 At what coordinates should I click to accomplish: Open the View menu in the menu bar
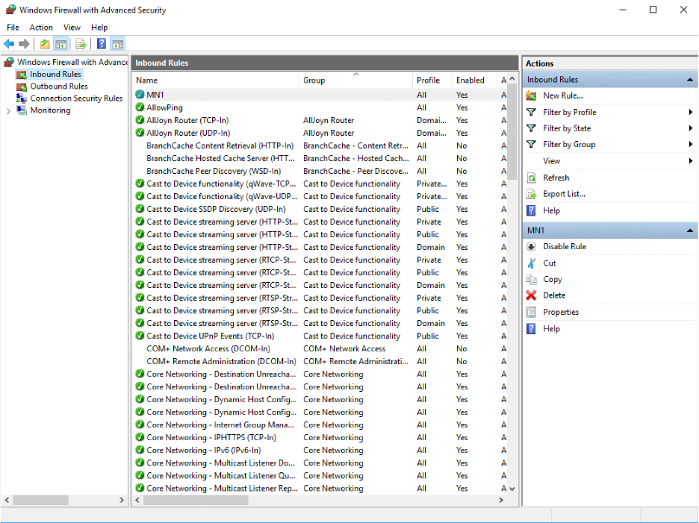[x=72, y=28]
